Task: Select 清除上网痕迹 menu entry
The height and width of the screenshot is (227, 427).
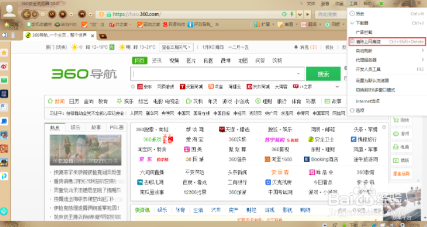Action: (x=387, y=41)
